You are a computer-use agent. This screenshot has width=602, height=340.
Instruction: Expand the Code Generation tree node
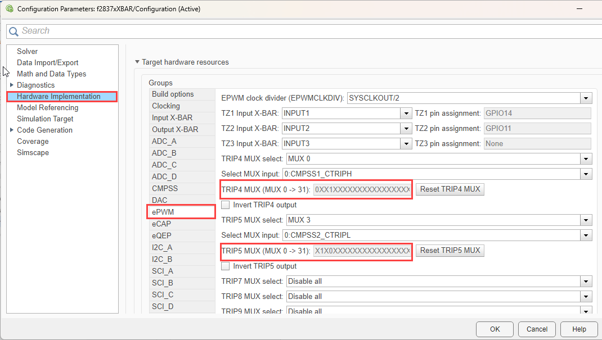pyautogui.click(x=11, y=130)
